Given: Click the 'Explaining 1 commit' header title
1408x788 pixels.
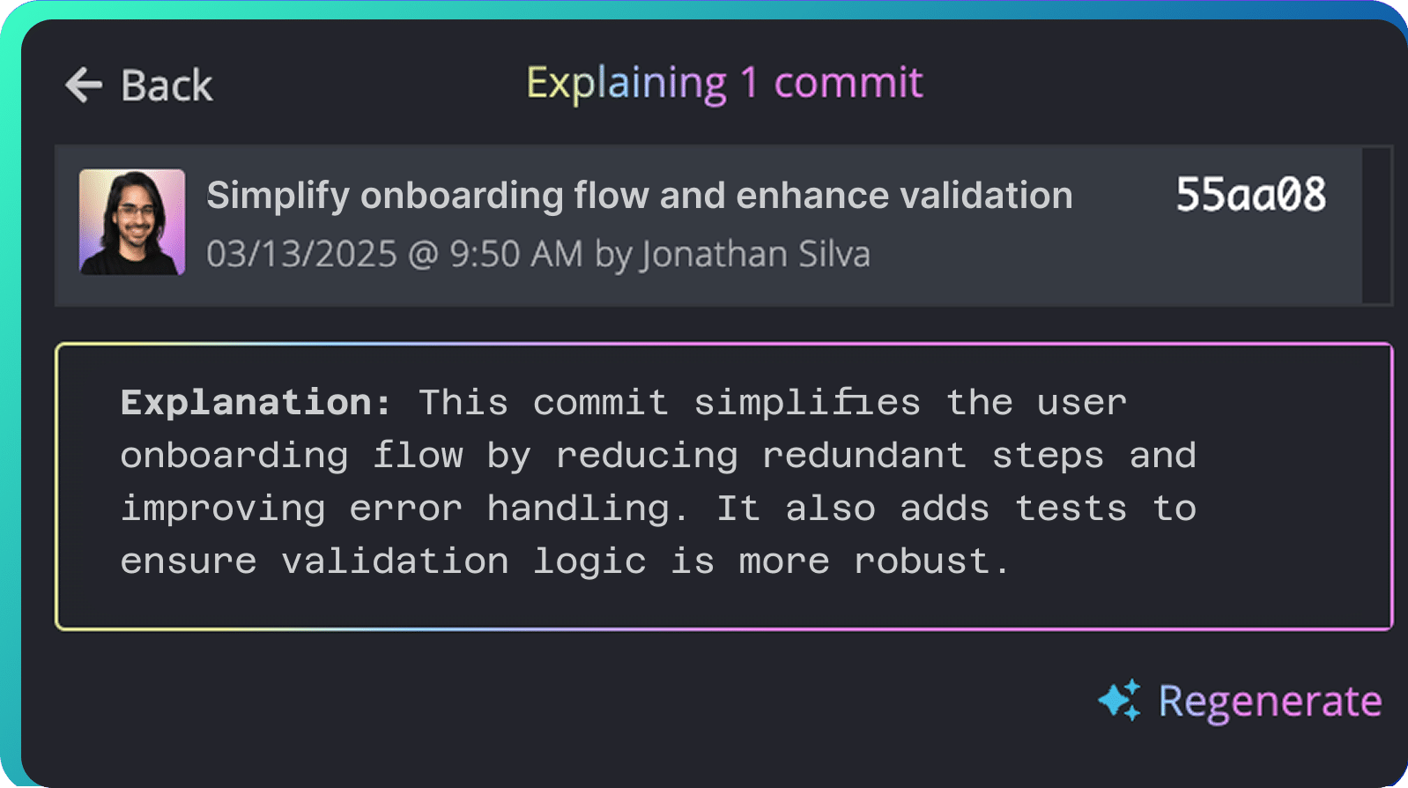Looking at the screenshot, I should pyautogui.click(x=724, y=84).
